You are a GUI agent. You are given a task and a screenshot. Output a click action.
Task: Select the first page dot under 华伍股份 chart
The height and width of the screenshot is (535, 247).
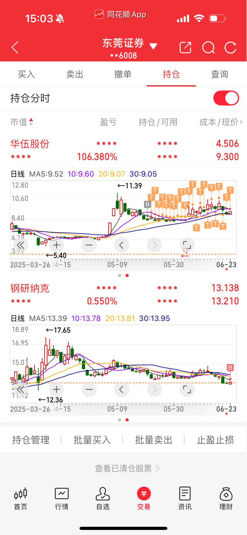point(119,275)
